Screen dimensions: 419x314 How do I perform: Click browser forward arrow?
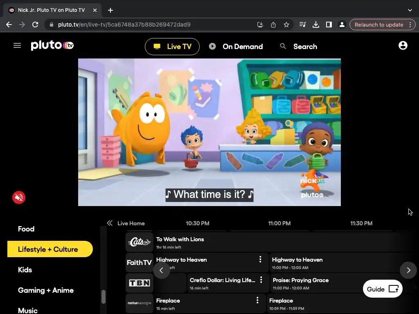(22, 25)
